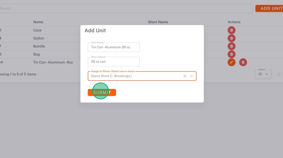Go to previous page arrow
Viewport: 283px width, 158px height.
(279, 74)
